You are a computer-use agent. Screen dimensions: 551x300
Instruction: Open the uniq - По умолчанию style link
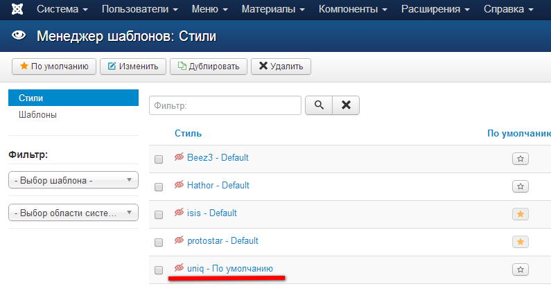pyautogui.click(x=230, y=269)
